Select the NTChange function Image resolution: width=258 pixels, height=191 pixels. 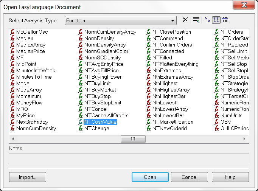(x=97, y=128)
